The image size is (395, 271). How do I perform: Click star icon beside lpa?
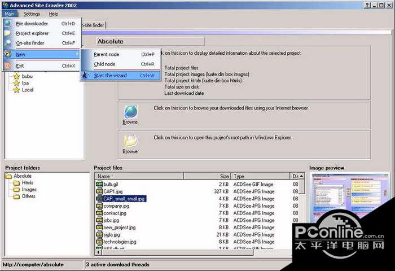pyautogui.click(x=16, y=83)
